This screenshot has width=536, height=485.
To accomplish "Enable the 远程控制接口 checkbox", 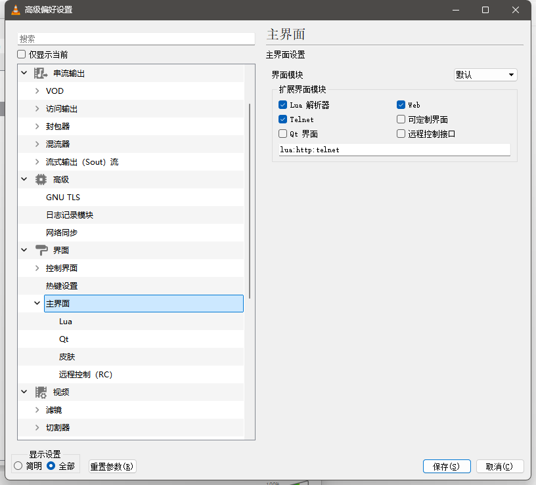I will pos(401,133).
